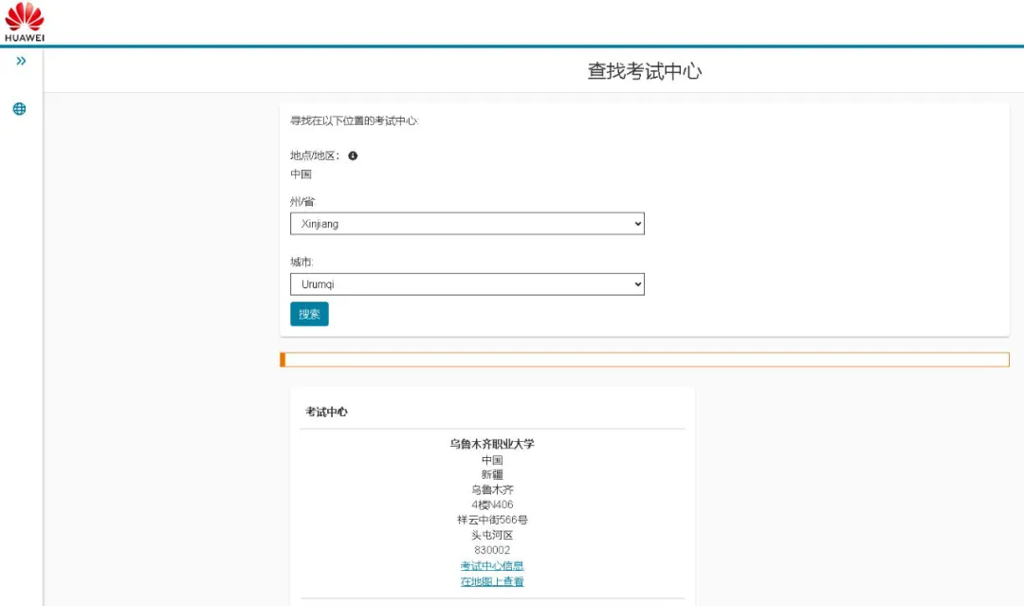Click the 4楼N406 room text
The height and width of the screenshot is (606, 1024).
(x=492, y=505)
